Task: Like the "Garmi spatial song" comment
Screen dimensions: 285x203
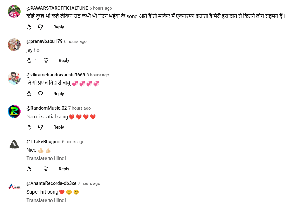Action: click(x=29, y=127)
